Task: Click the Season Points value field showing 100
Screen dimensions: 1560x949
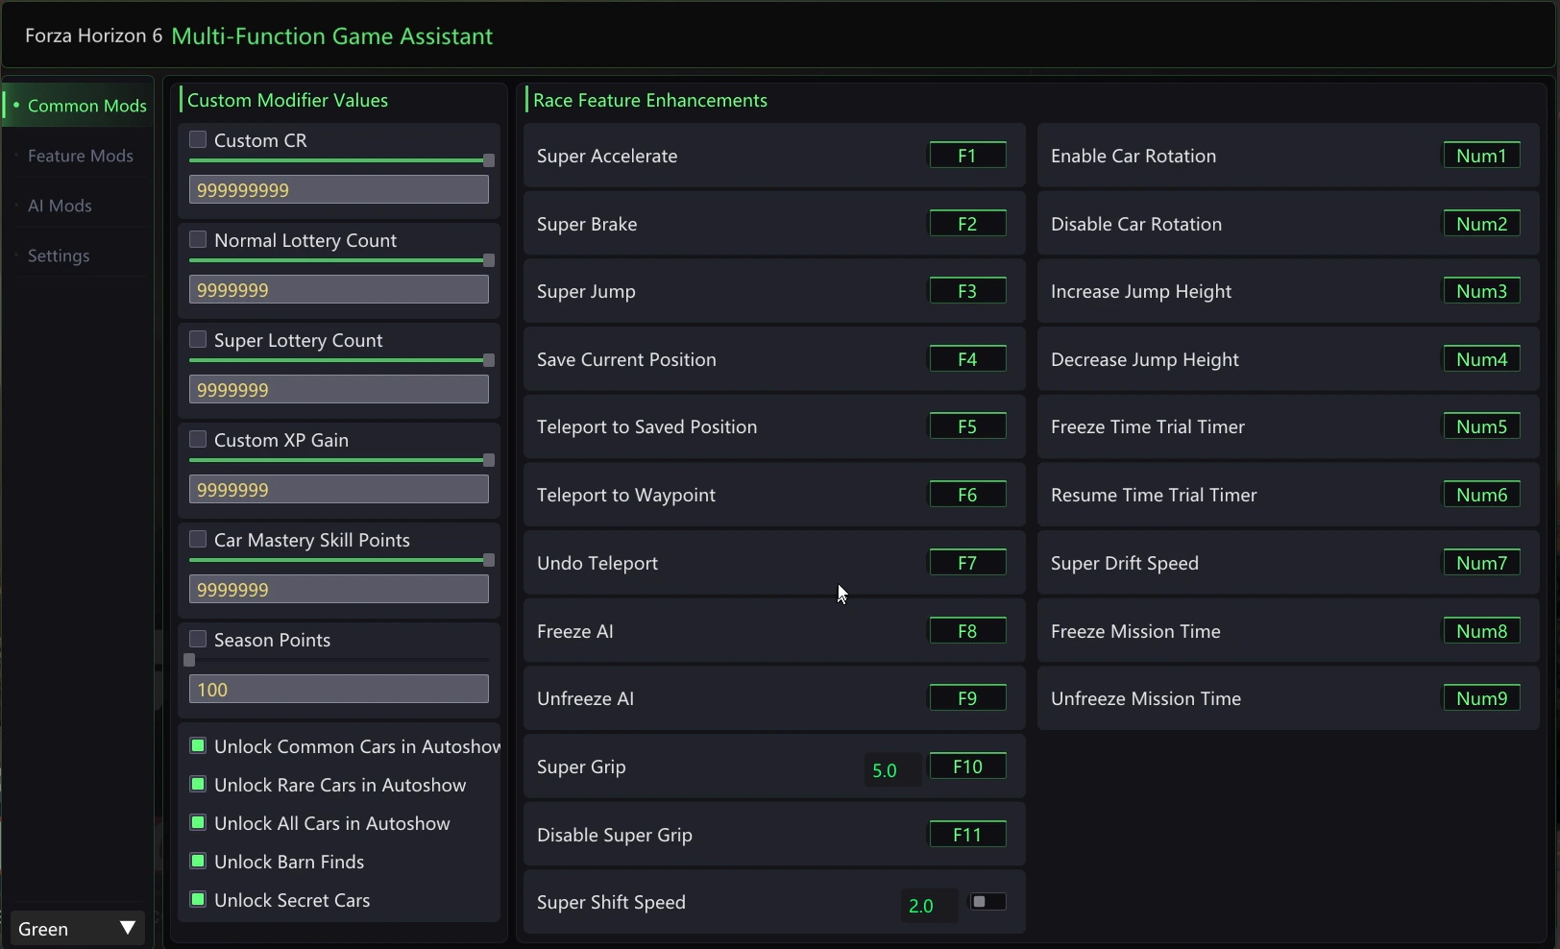Action: point(339,690)
